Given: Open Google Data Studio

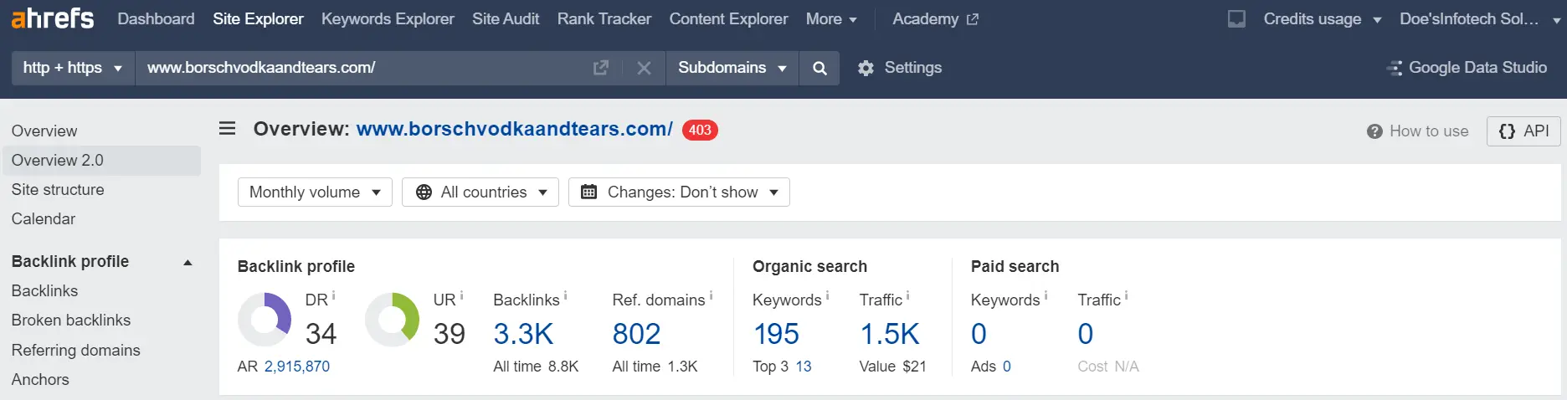Looking at the screenshot, I should pyautogui.click(x=1467, y=68).
